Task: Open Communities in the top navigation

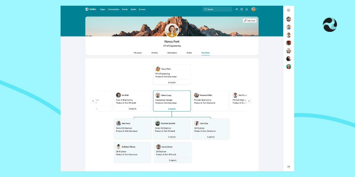Action: pos(114,9)
